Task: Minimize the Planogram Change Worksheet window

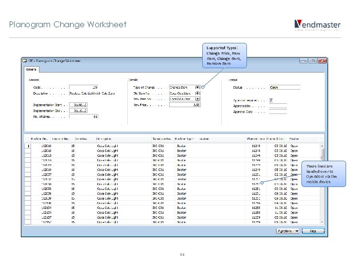Action: coord(303,60)
